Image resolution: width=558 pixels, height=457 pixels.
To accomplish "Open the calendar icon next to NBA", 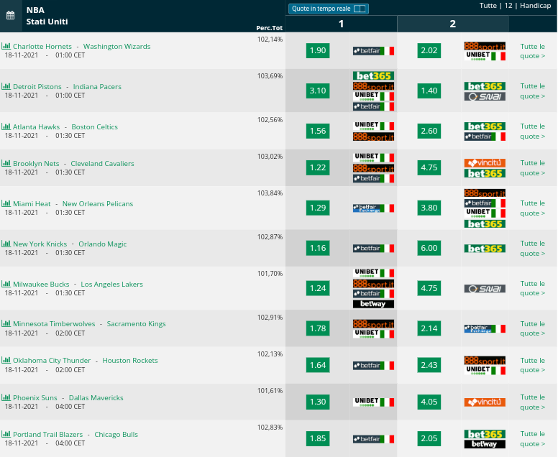I will pos(10,15).
